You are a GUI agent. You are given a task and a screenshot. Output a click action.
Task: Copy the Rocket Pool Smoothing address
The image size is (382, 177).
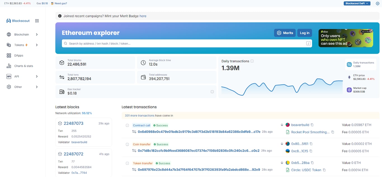333,132
